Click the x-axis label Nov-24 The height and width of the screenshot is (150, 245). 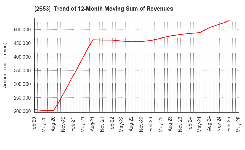pos(219,124)
